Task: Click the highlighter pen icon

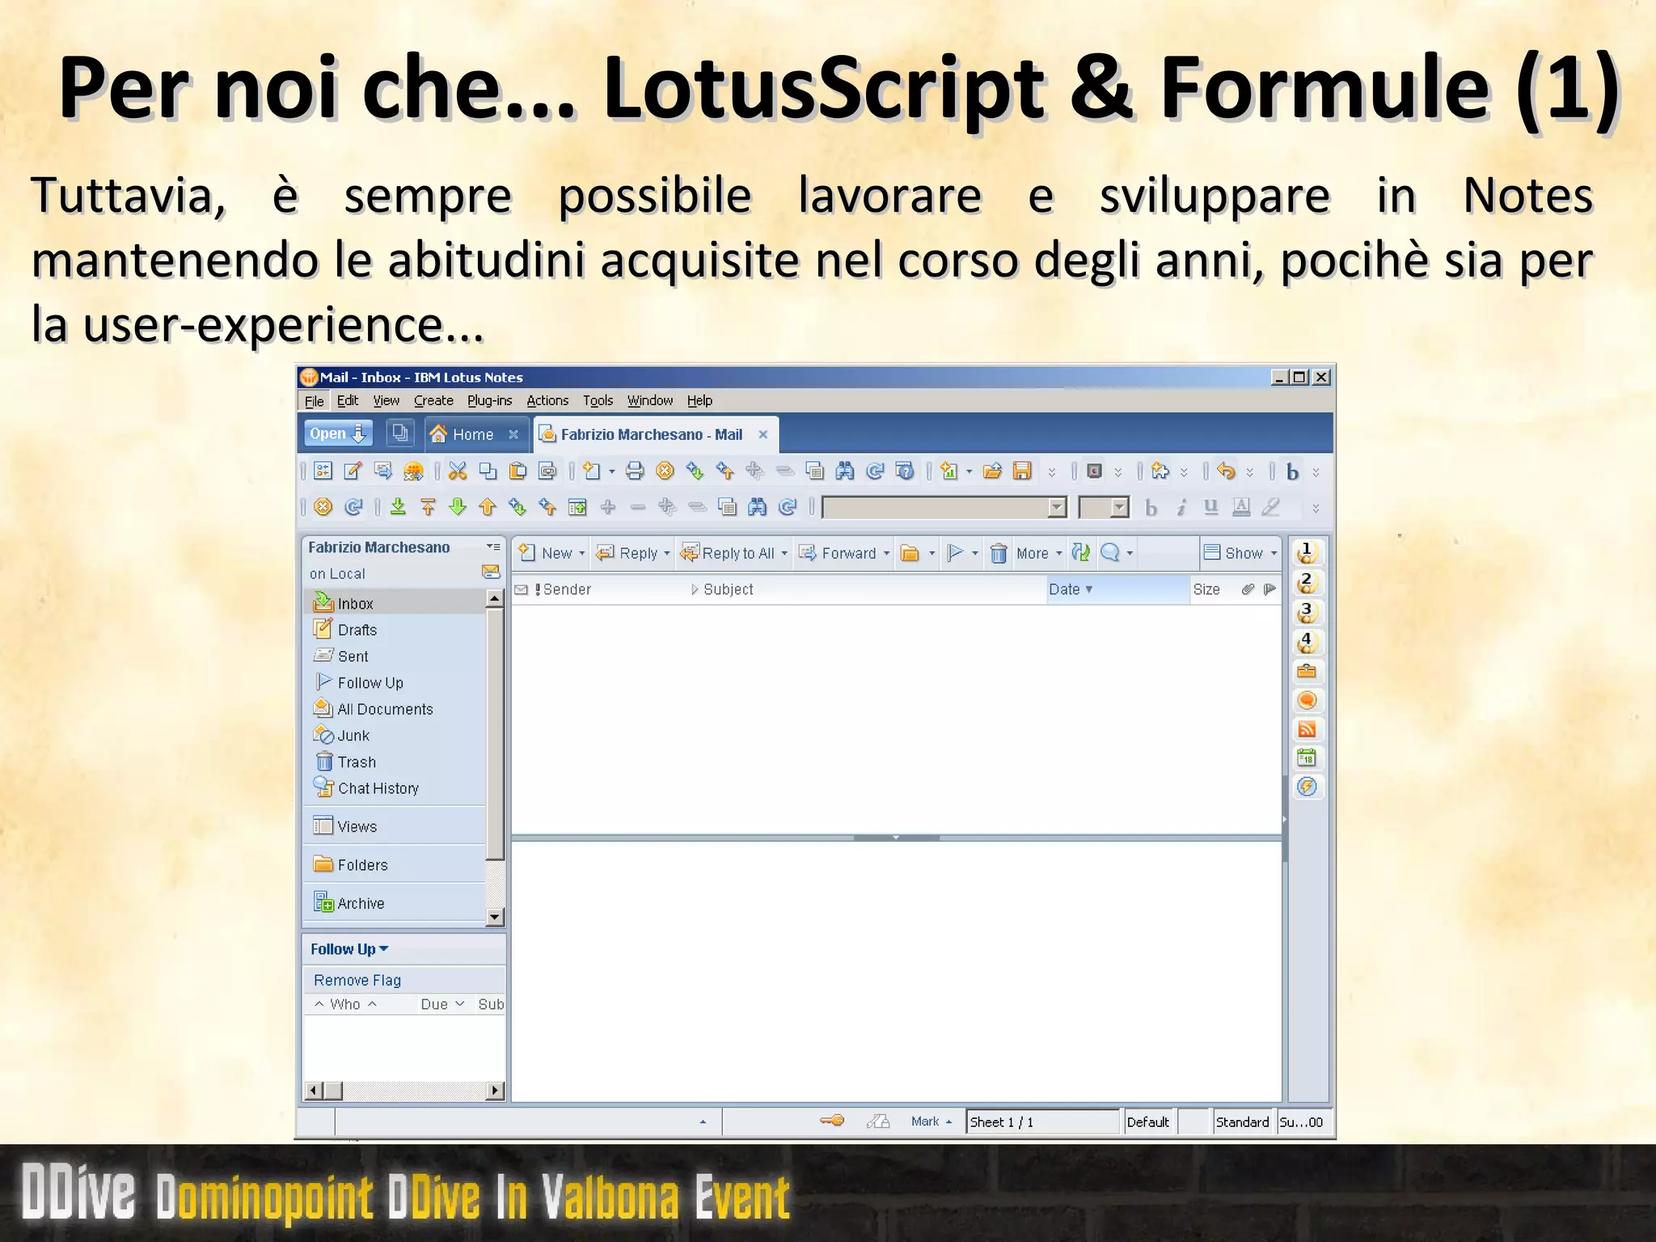Action: click(1270, 507)
